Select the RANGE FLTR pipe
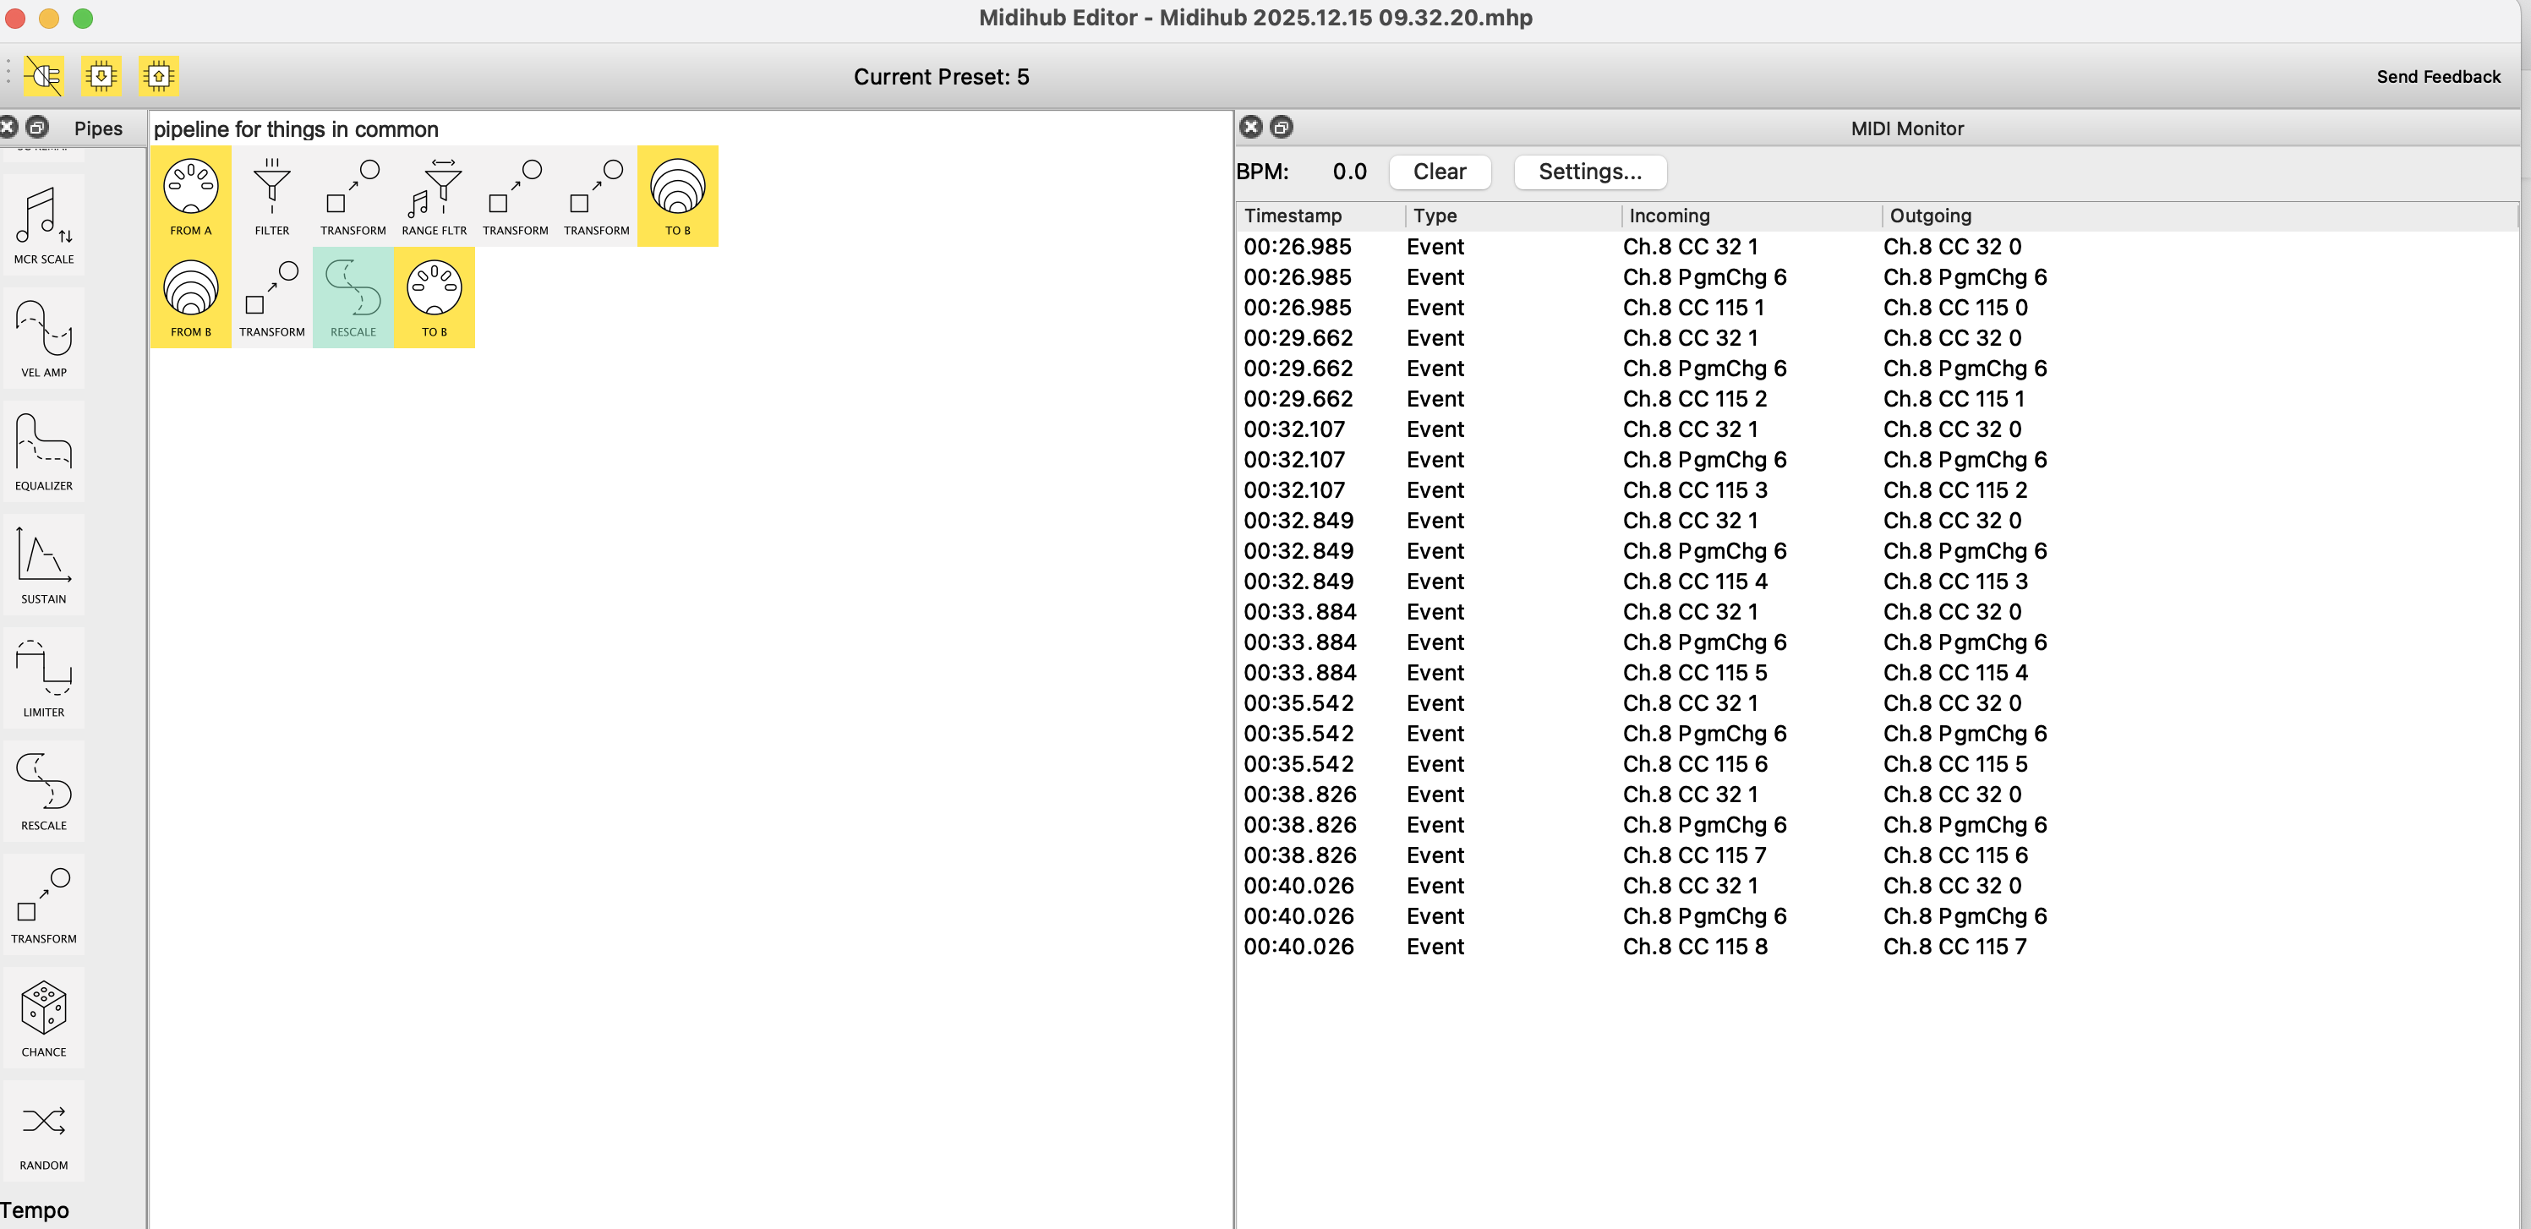Screen dimensions: 2531x1229 [435, 195]
